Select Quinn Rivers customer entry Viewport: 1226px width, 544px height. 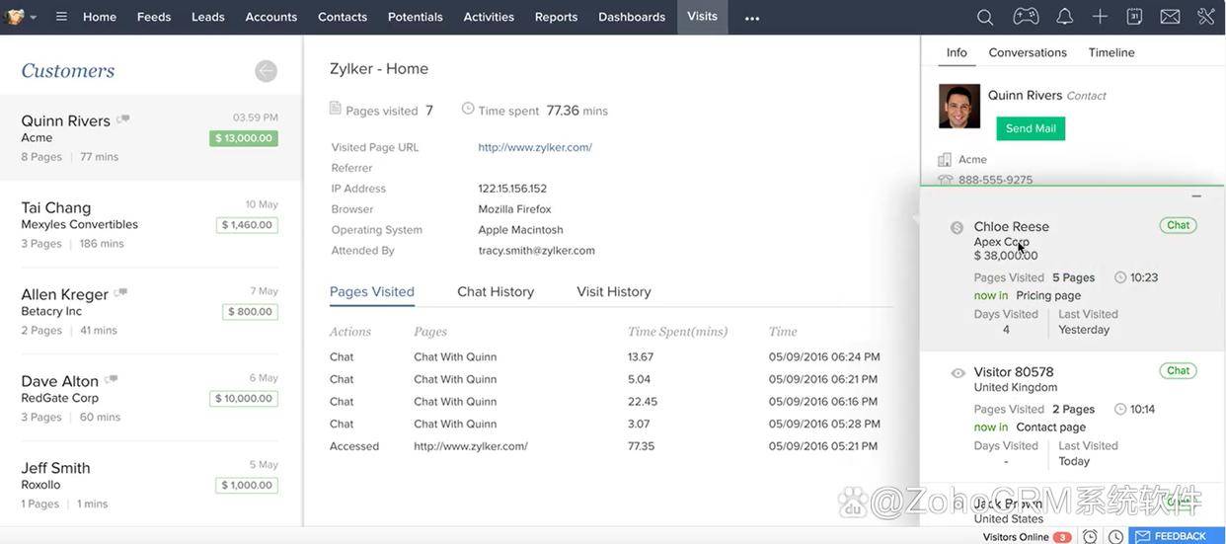point(150,138)
